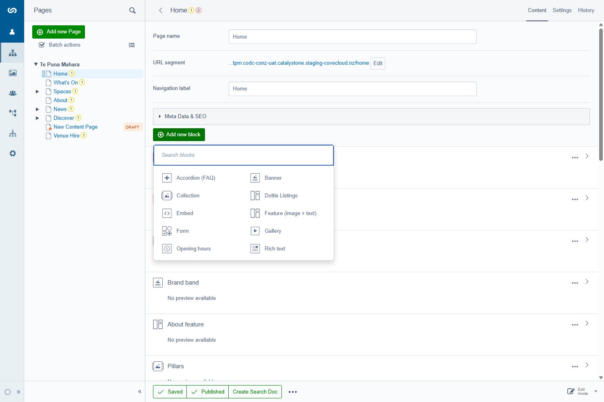Open more actions ellipsis in bottom toolbar
Viewport: 604px width, 402px height.
tap(293, 392)
